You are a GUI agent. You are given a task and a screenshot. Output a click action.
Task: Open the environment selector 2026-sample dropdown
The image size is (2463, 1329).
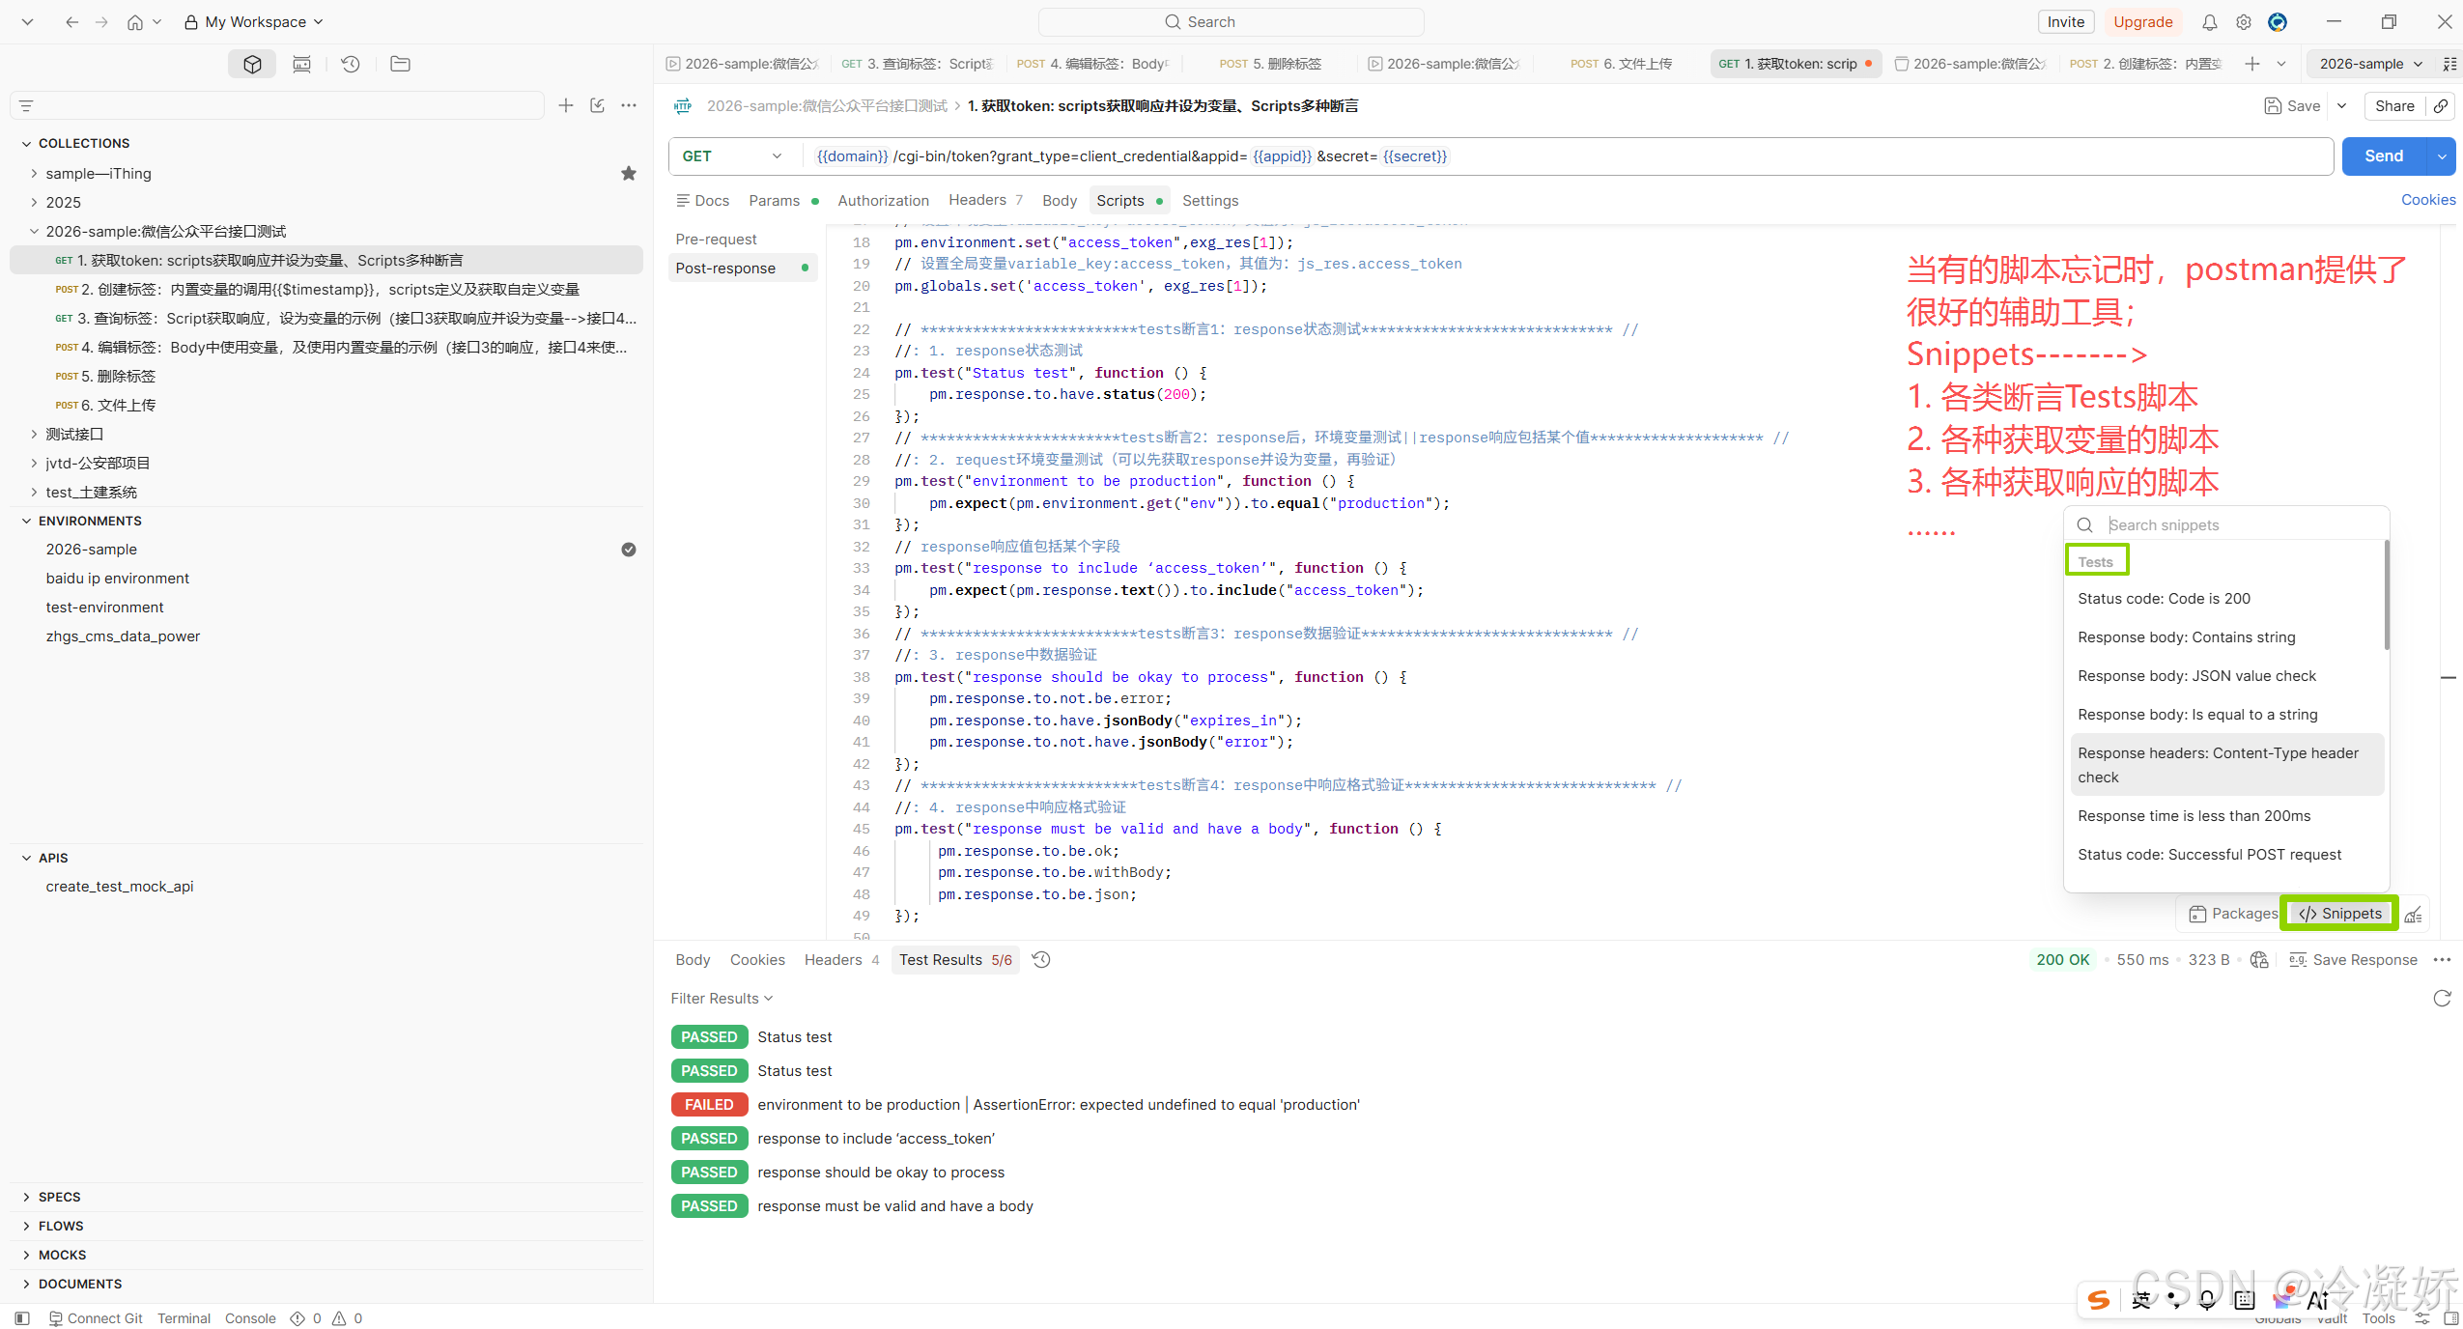pos(2370,64)
